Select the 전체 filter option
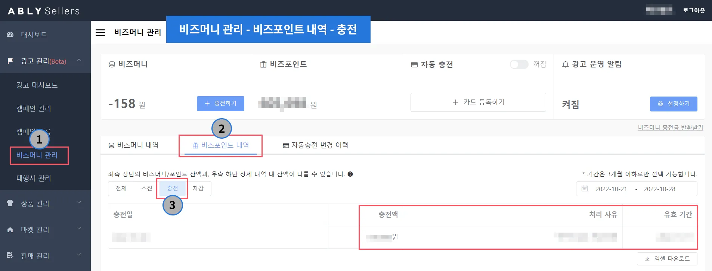The image size is (712, 271). pos(121,188)
